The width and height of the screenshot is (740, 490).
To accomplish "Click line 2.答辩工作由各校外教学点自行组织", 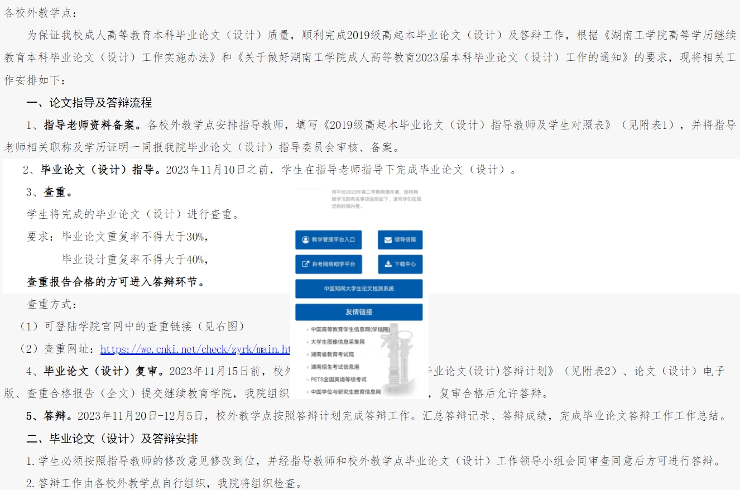I will click(165, 483).
